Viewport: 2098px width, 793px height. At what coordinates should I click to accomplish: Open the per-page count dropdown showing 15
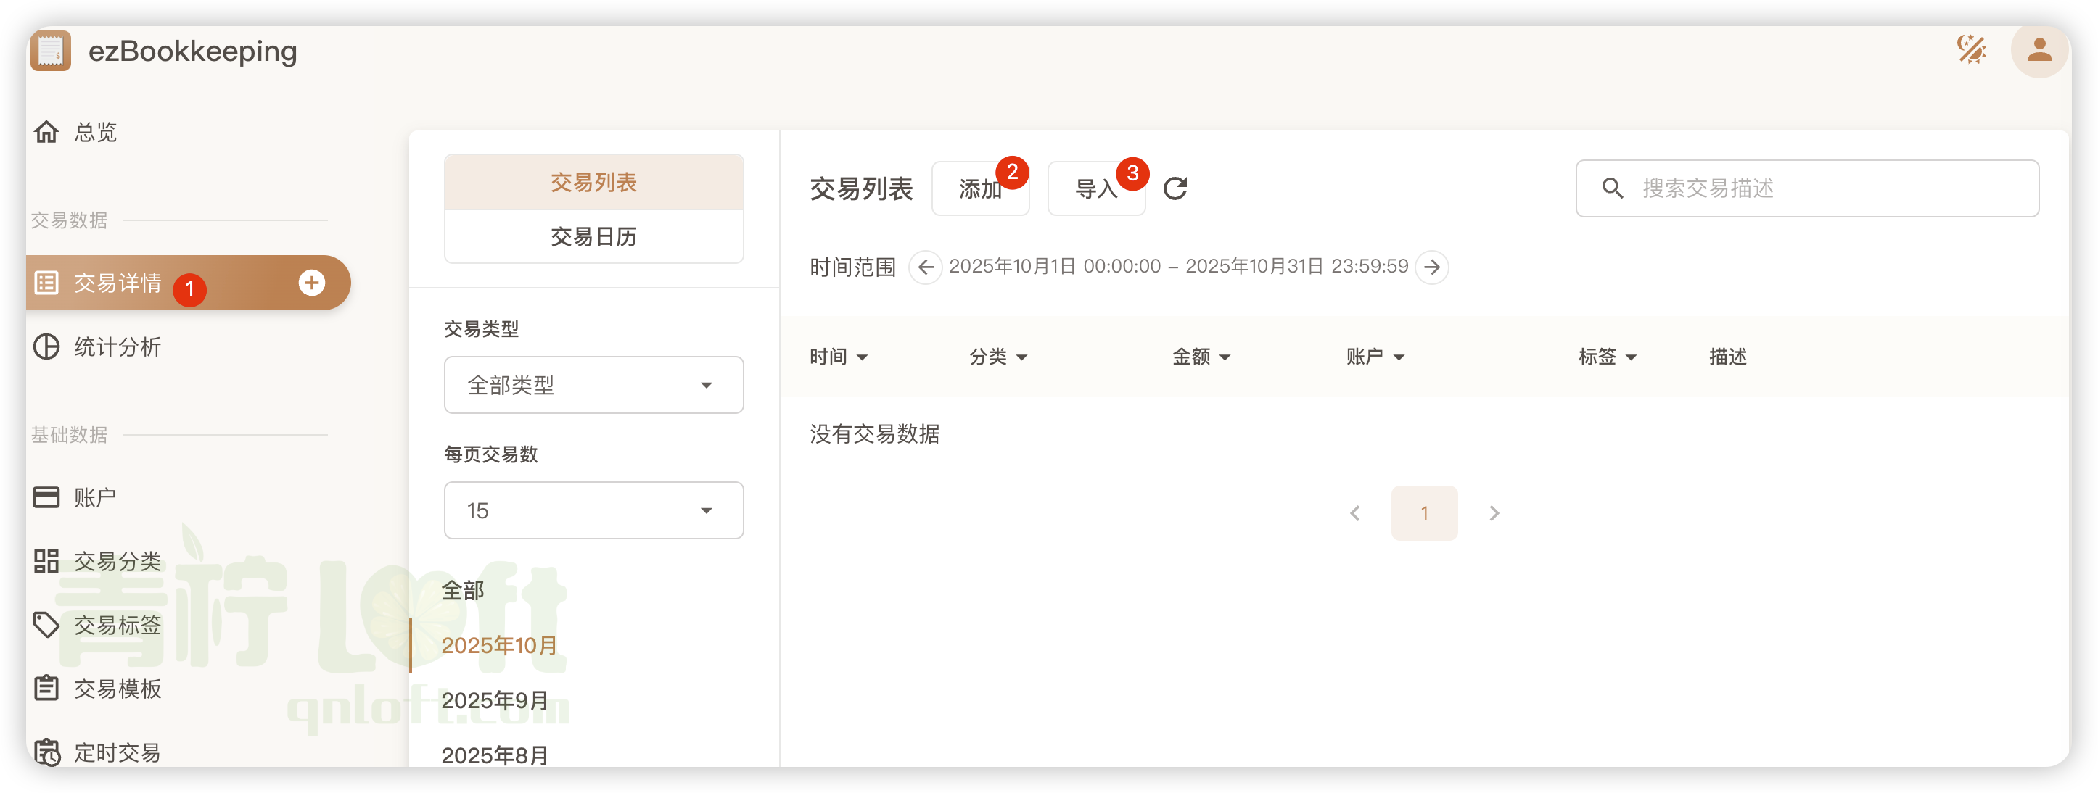593,510
